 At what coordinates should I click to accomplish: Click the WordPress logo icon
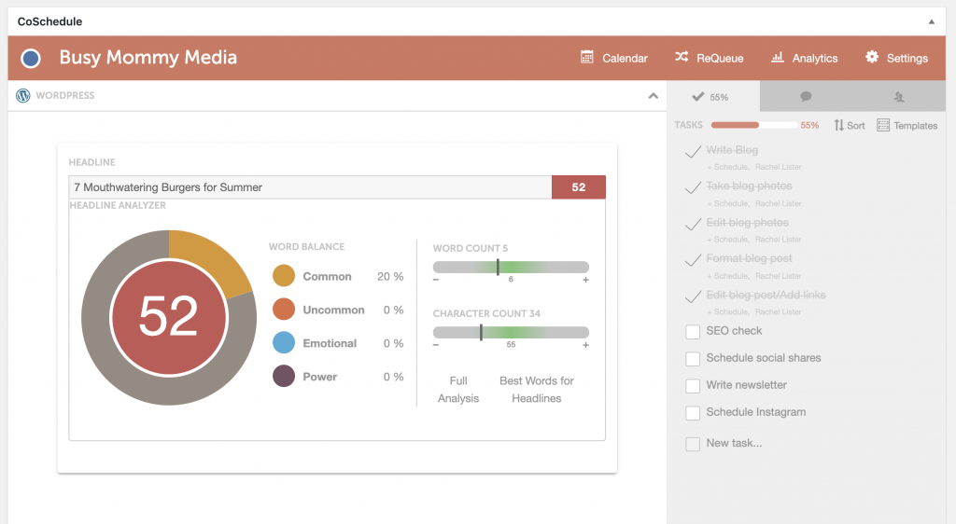pyautogui.click(x=23, y=95)
